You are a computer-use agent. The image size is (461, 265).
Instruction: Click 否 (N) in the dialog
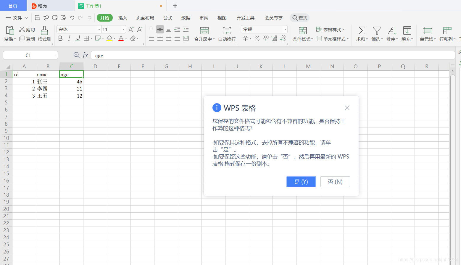point(335,182)
